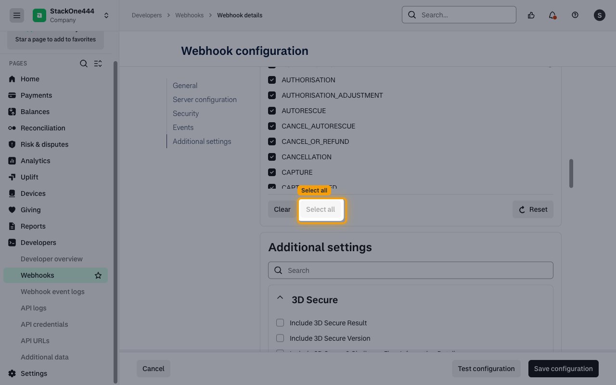Open the user avatar S menu
The height and width of the screenshot is (385, 616).
point(600,15)
